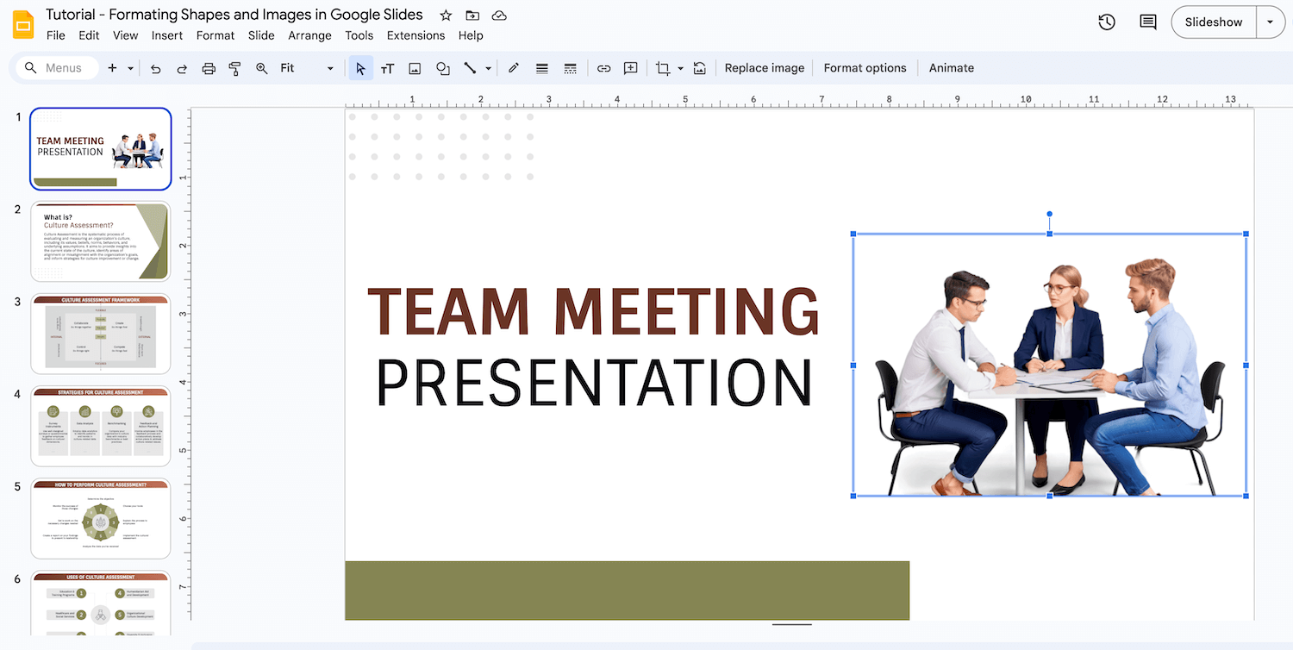This screenshot has width=1293, height=650.
Task: Expand the Line tool options arrow
Action: tap(488, 68)
